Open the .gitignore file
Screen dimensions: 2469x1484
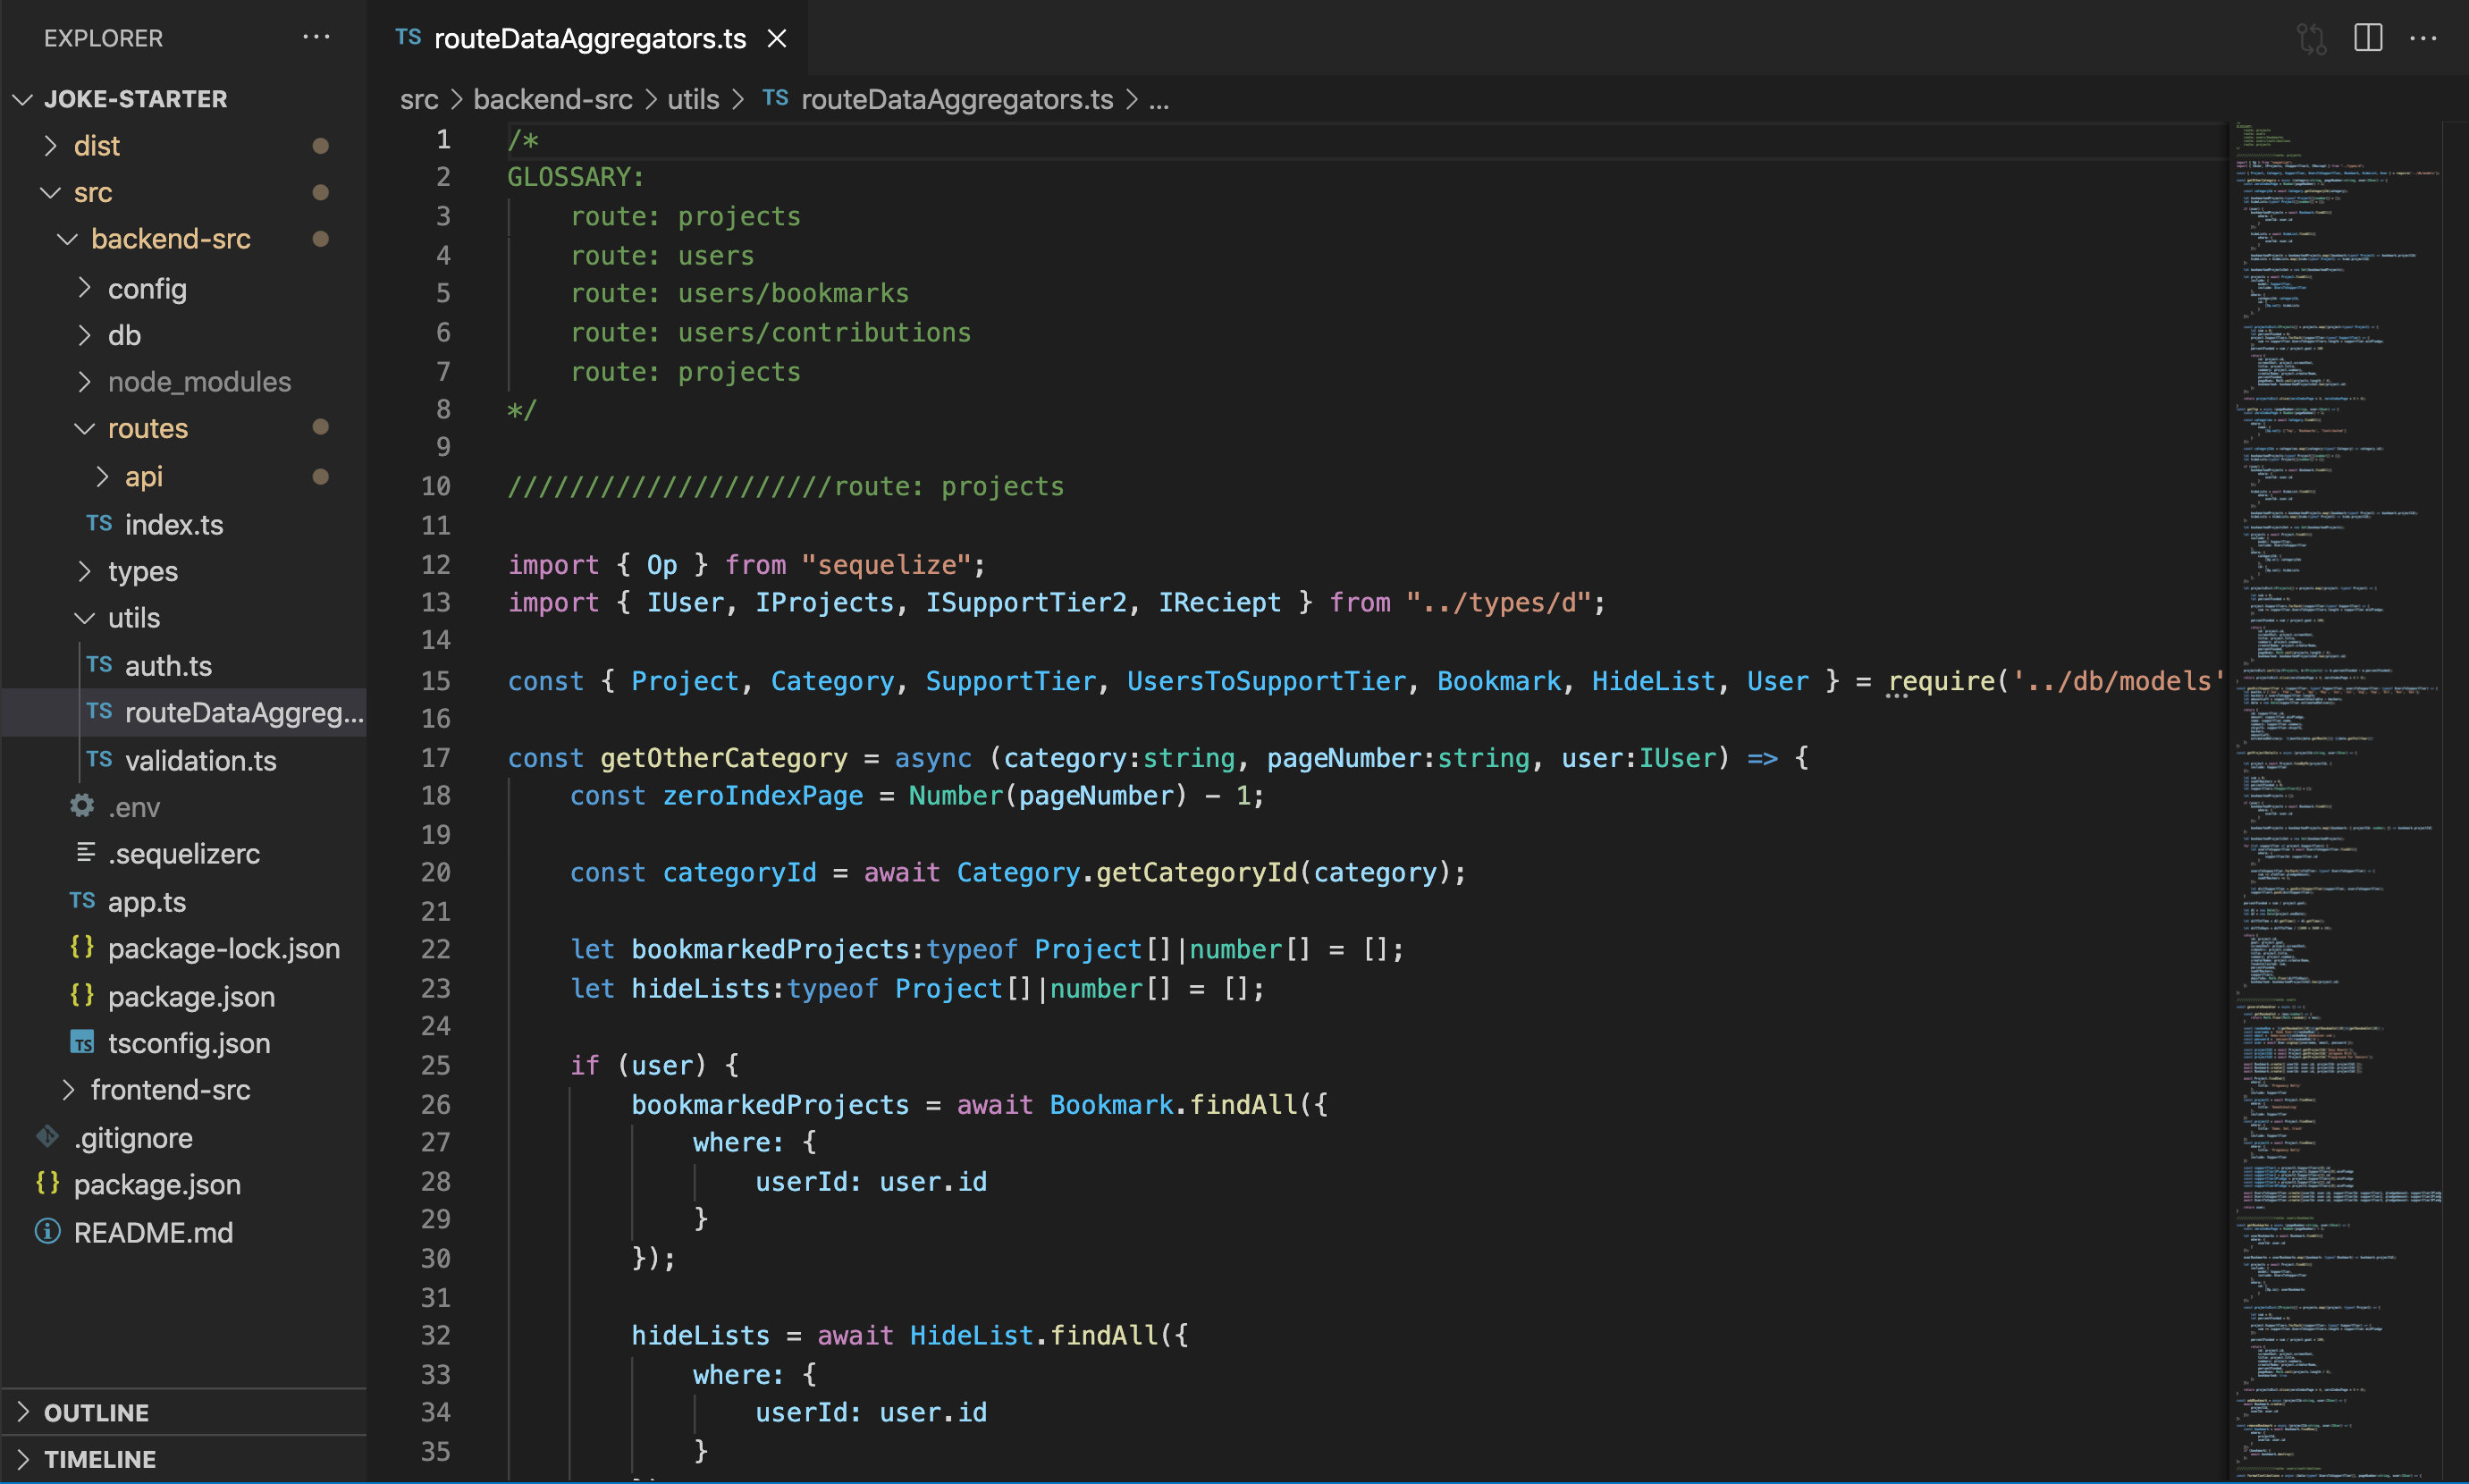click(132, 1138)
